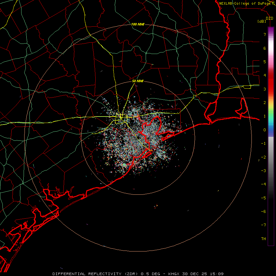This screenshot has height=276, width=276.
Task: Click the -4 dB value on the color scale
Action: pyautogui.click(x=263, y=184)
